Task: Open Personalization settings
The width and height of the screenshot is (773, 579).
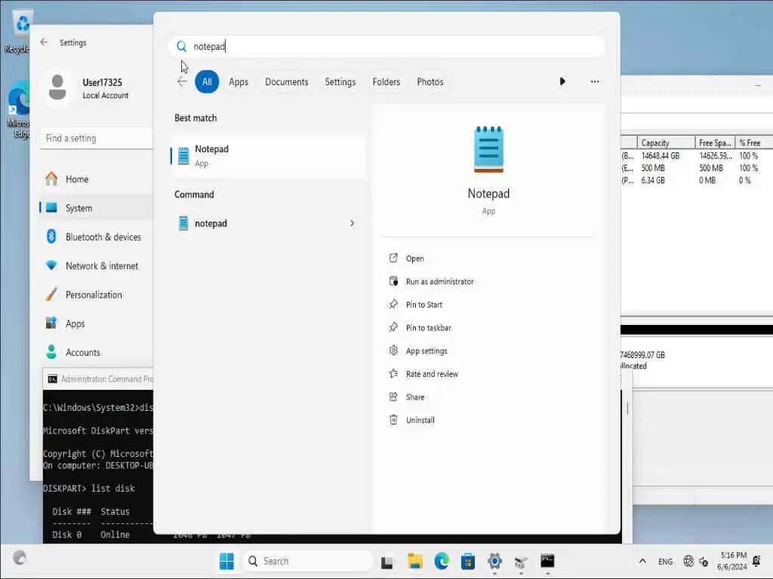Action: pos(96,295)
